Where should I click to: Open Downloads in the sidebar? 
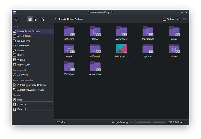coord(33,45)
